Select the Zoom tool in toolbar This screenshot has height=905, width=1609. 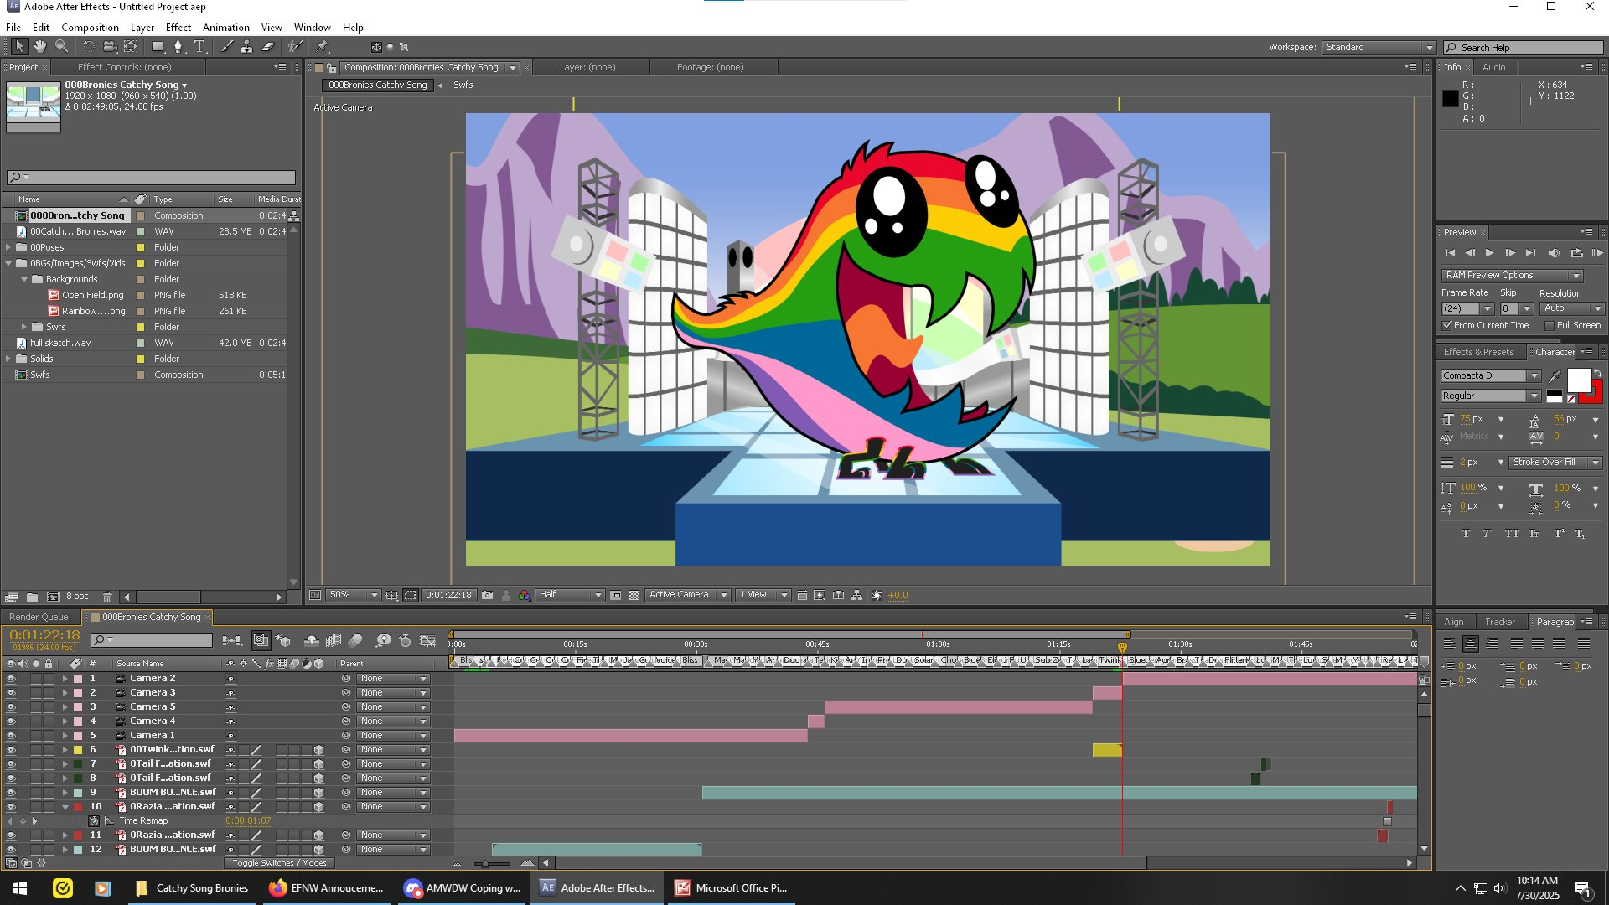pyautogui.click(x=61, y=47)
